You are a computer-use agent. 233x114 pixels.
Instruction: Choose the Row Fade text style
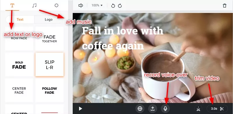(x=19, y=38)
